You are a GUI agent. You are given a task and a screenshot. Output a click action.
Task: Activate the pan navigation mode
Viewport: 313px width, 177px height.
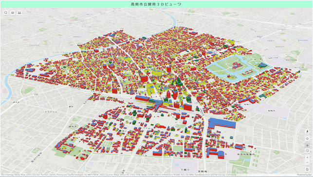pos(307,145)
